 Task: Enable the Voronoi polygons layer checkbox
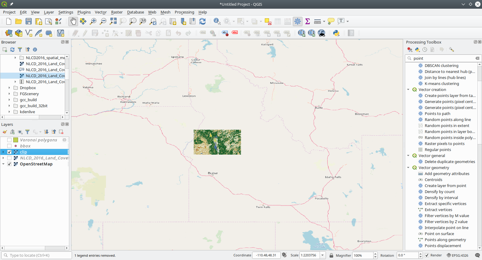click(9, 140)
